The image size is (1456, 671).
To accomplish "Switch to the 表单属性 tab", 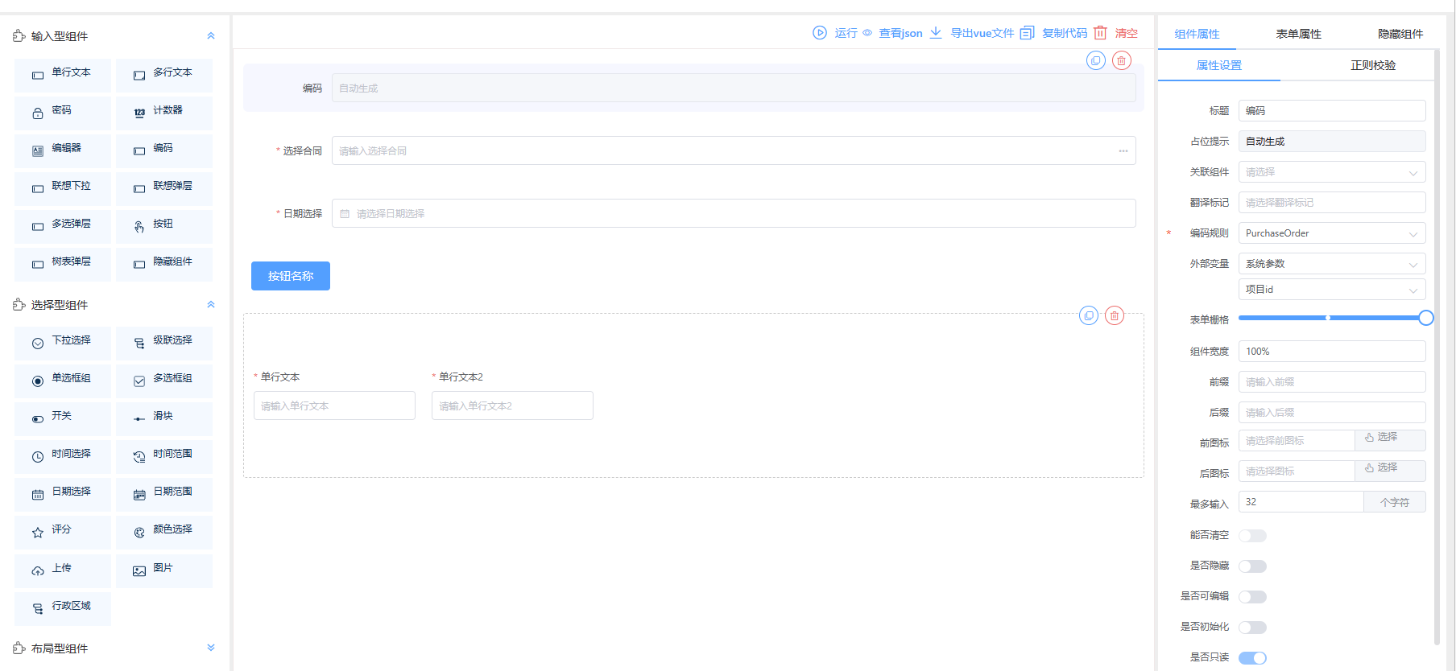I will (1298, 34).
